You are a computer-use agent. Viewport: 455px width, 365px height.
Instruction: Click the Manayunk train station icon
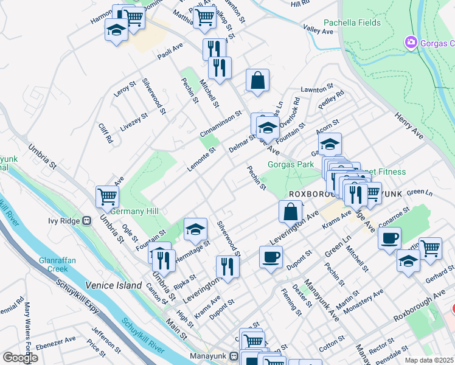click(234, 356)
